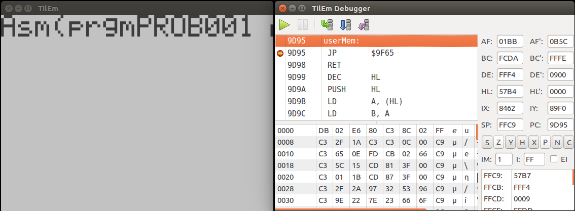The height and width of the screenshot is (211, 575).
Task: Select stack entry FFC9 value 57B7
Action: [526, 176]
